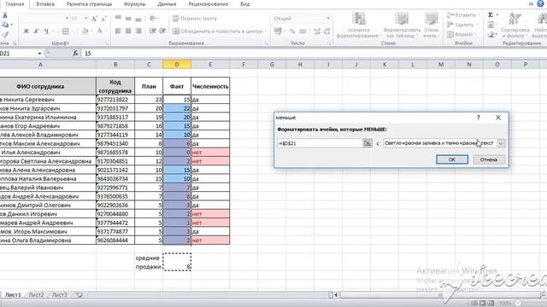Open the cell borders icon
This screenshot has width=547, height=307.
[66, 32]
